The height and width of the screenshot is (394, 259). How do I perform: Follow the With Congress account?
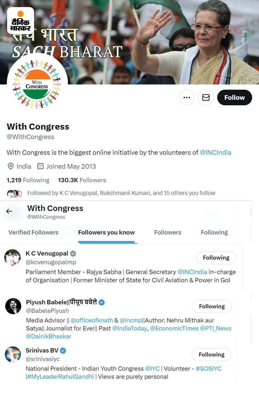tap(234, 97)
